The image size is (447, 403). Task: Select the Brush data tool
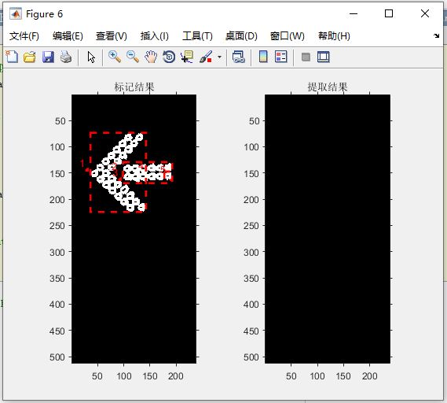(206, 57)
